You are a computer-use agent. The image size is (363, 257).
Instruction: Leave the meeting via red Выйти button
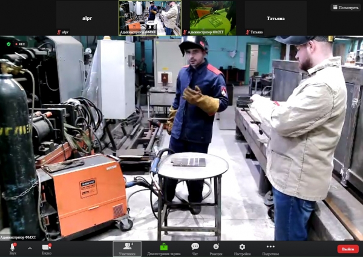pyautogui.click(x=347, y=249)
